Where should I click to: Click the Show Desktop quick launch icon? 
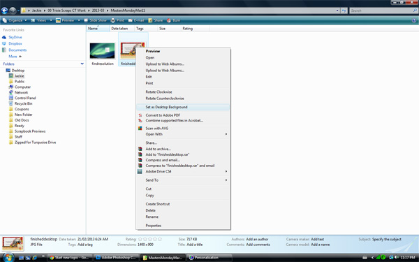[22, 258]
